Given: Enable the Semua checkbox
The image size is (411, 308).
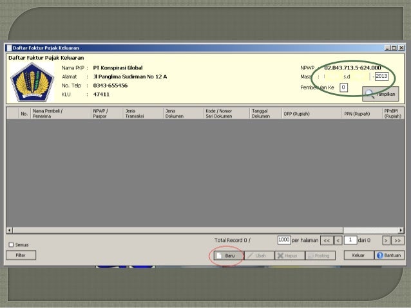Looking at the screenshot, I should 10,245.
